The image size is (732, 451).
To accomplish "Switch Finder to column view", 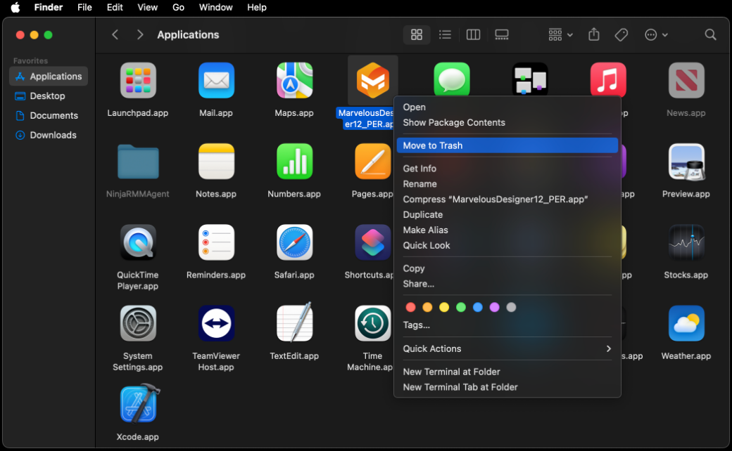I will [474, 34].
